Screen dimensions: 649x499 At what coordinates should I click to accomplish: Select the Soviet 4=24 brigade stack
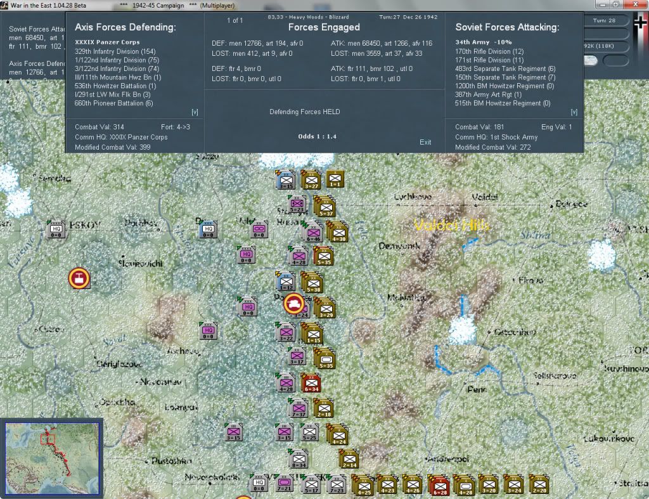(338, 434)
